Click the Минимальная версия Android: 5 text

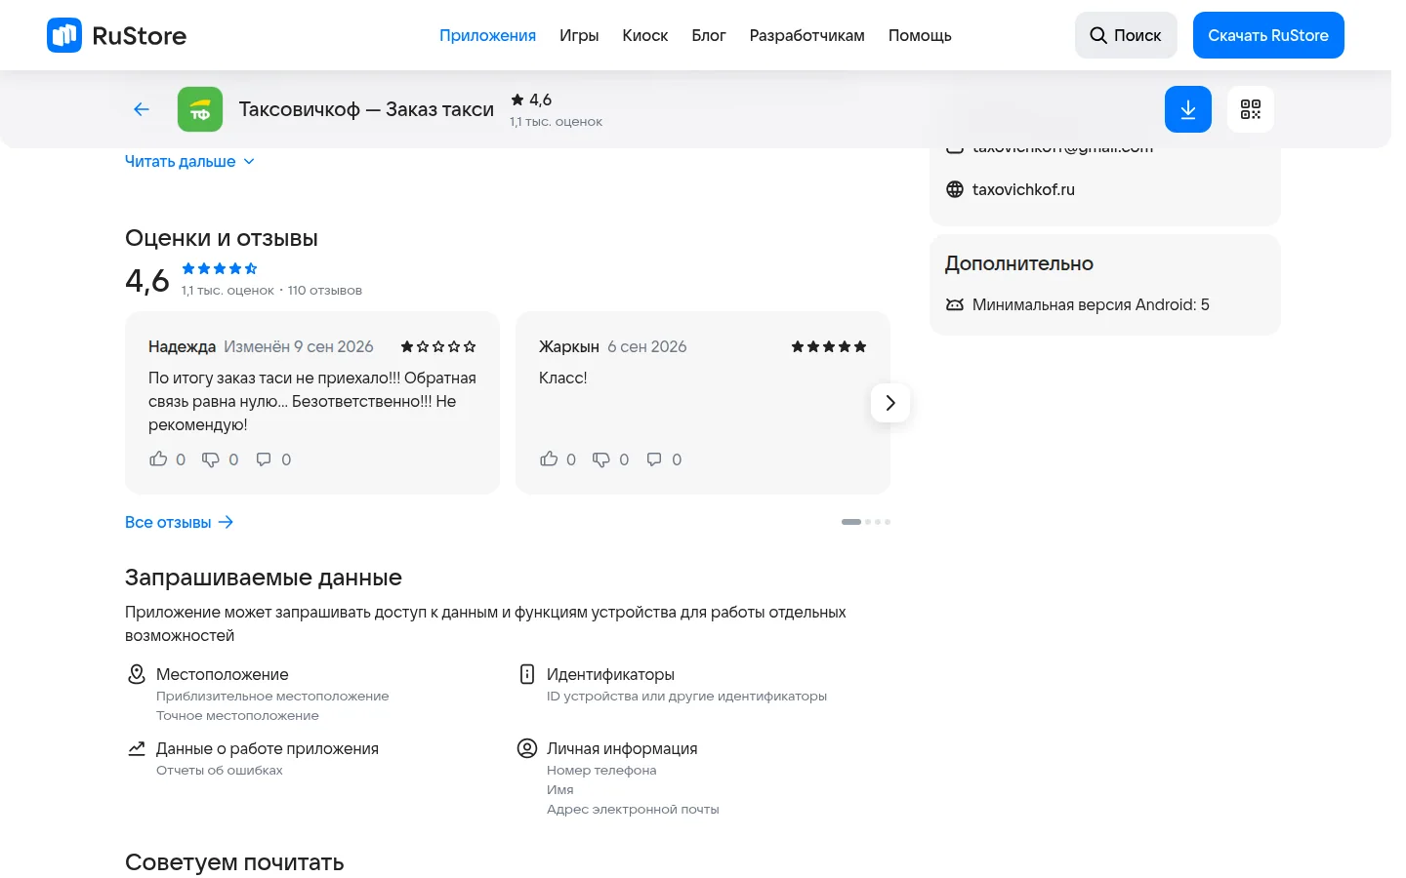(1091, 304)
